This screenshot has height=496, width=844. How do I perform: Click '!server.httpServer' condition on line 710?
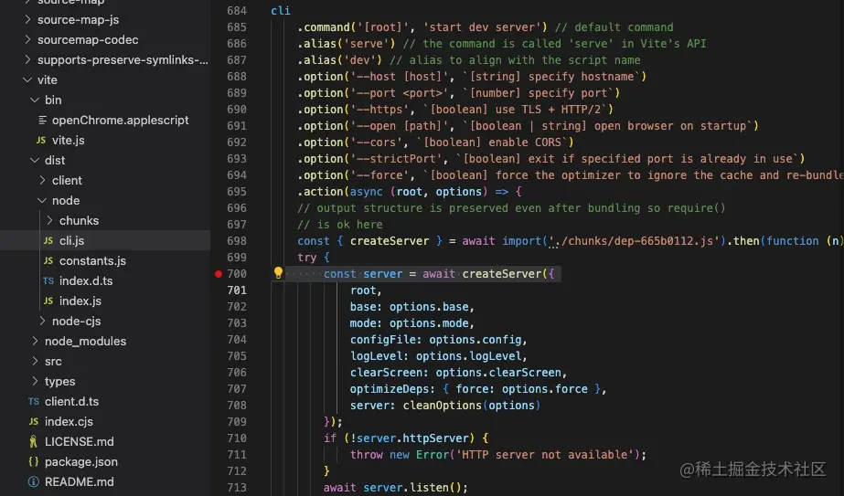coord(410,438)
